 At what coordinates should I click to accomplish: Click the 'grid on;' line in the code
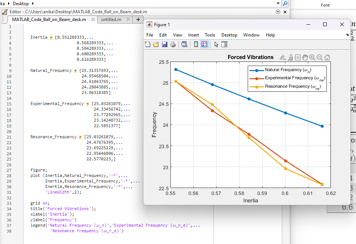click(x=40, y=203)
